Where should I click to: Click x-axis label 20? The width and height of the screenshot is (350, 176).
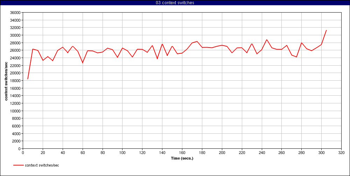point(43,153)
